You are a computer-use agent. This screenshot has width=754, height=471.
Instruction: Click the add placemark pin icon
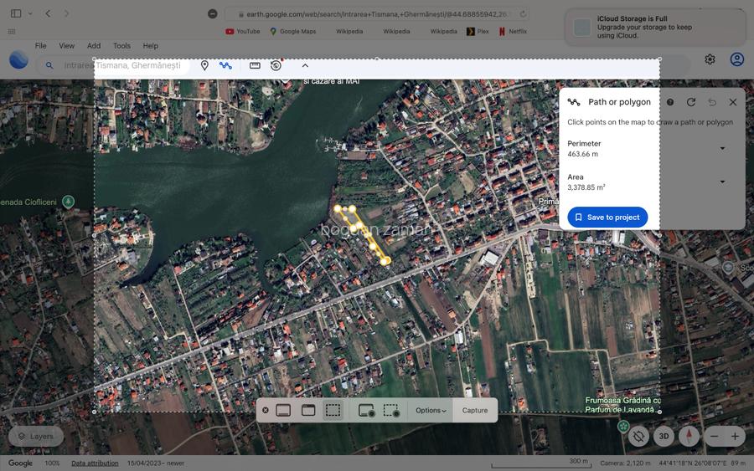(x=204, y=65)
